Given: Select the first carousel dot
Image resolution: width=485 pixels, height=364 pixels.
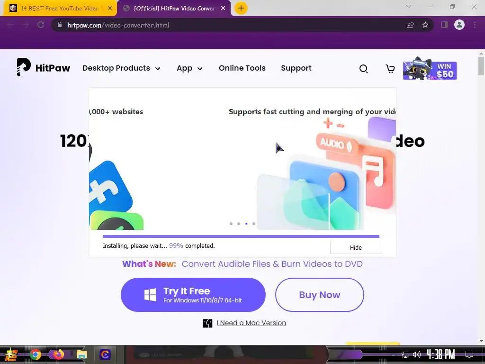Looking at the screenshot, I should (x=231, y=224).
